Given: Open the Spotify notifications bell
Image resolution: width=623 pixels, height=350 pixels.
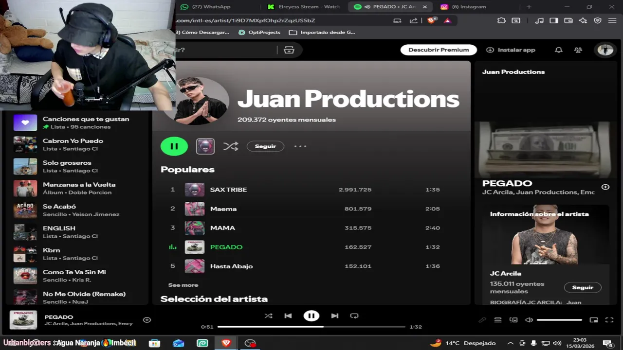Looking at the screenshot, I should tap(559, 50).
